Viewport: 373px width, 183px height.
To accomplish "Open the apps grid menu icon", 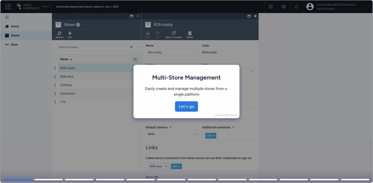I will point(8,7).
